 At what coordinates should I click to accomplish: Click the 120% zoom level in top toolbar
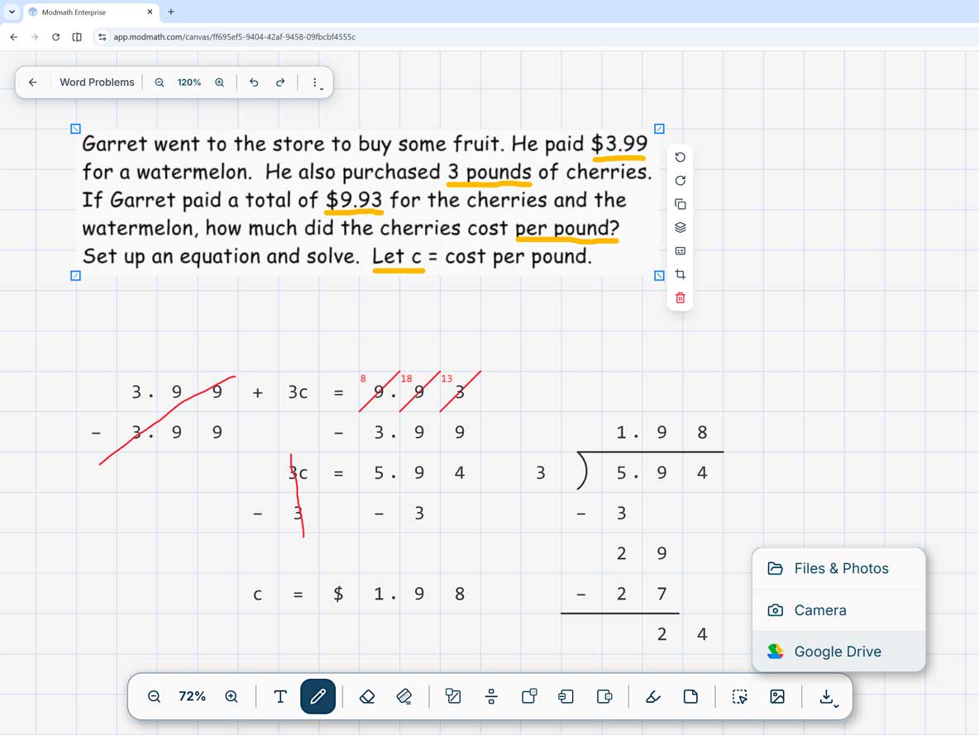[189, 83]
